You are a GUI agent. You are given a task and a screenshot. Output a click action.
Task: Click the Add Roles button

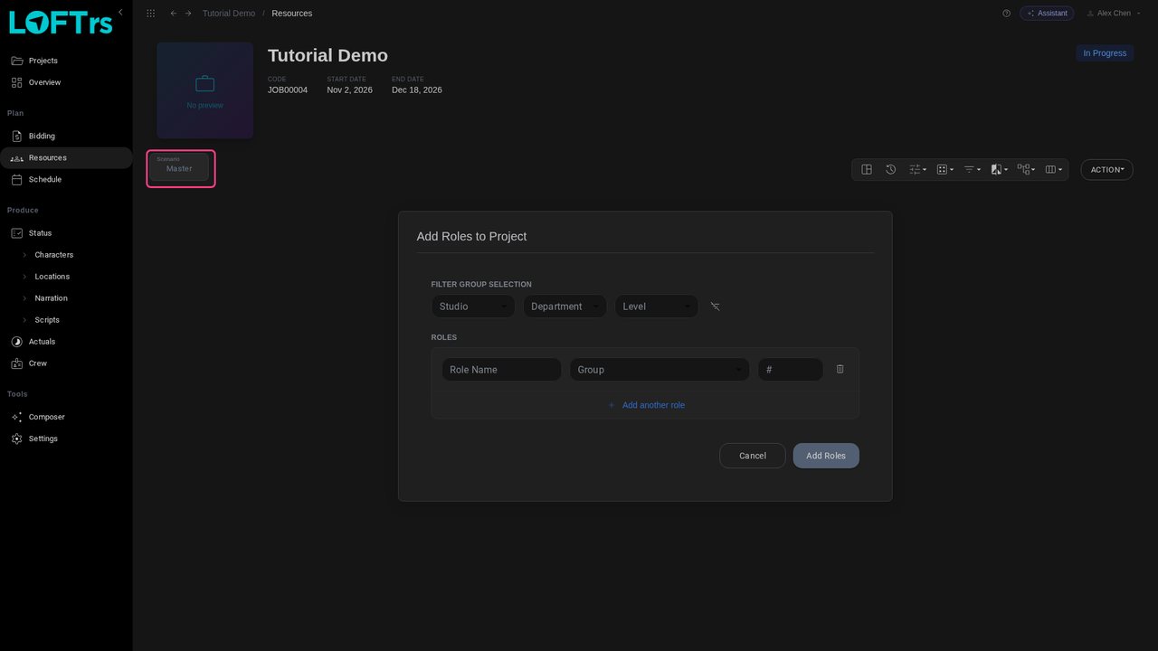click(x=826, y=456)
